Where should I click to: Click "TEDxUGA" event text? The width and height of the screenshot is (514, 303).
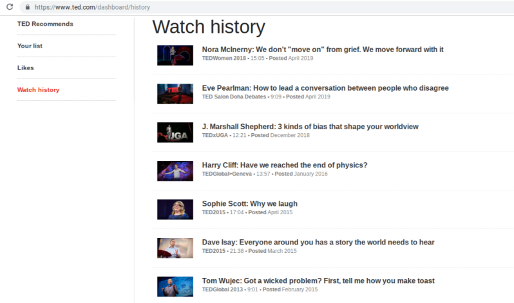click(214, 135)
